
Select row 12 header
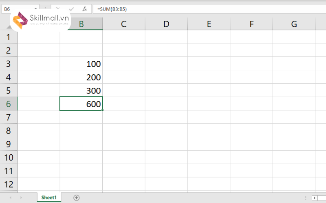tap(9, 184)
